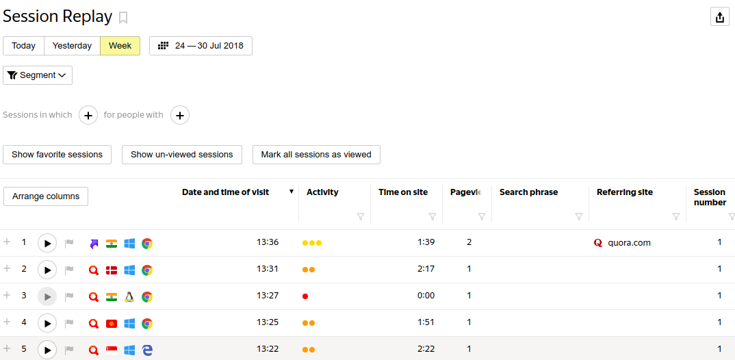Flag session 3 as favorite

pos(69,297)
